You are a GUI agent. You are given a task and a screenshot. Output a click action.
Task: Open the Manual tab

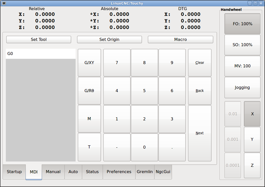[x=53, y=172]
